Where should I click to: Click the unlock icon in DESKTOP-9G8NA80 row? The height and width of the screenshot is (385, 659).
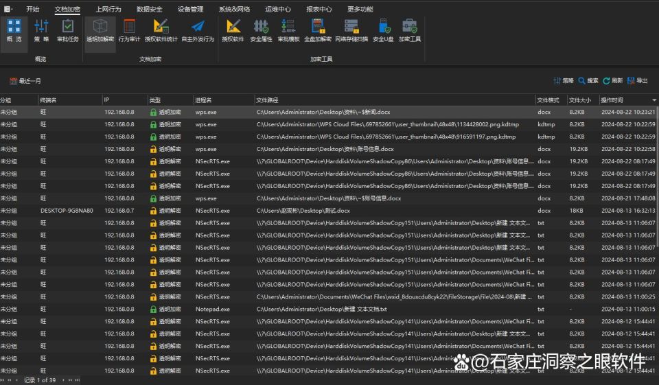click(153, 211)
